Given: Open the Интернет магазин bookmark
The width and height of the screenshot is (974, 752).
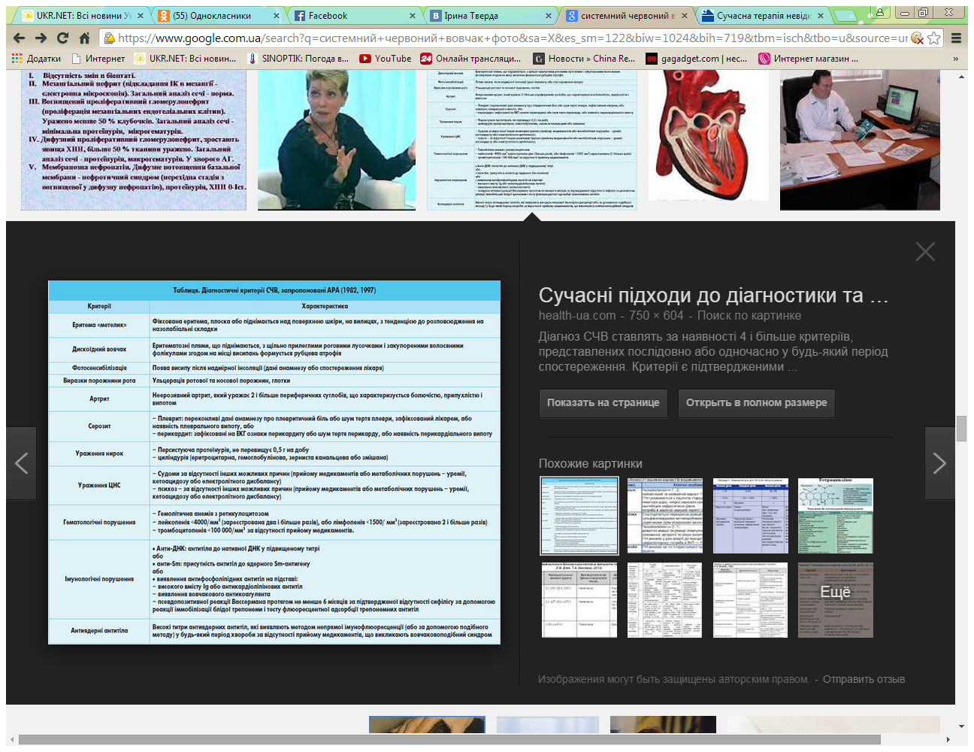Looking at the screenshot, I should 809,58.
